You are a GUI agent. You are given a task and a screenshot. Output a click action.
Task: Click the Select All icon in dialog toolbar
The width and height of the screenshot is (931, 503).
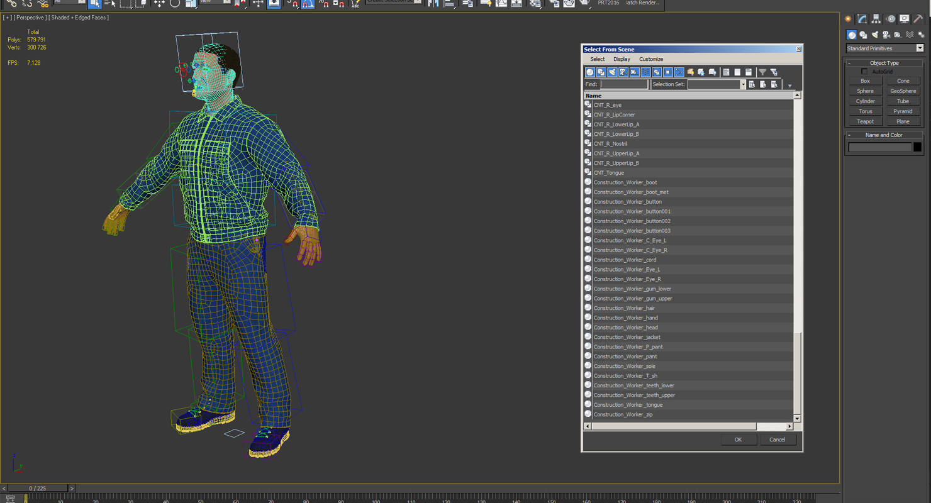click(726, 72)
